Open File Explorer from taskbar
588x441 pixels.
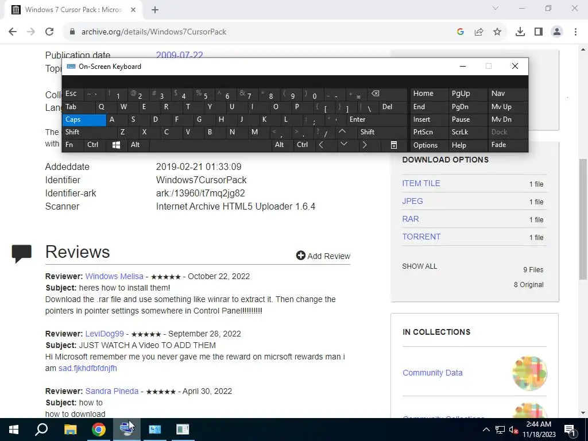[70, 430]
